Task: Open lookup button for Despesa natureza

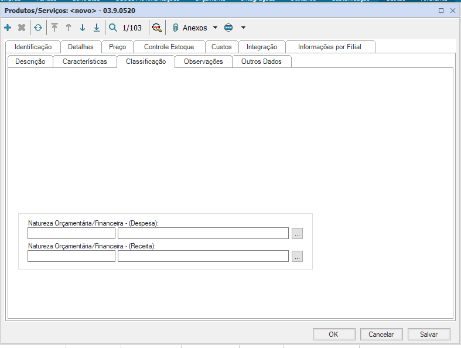Action: [297, 233]
